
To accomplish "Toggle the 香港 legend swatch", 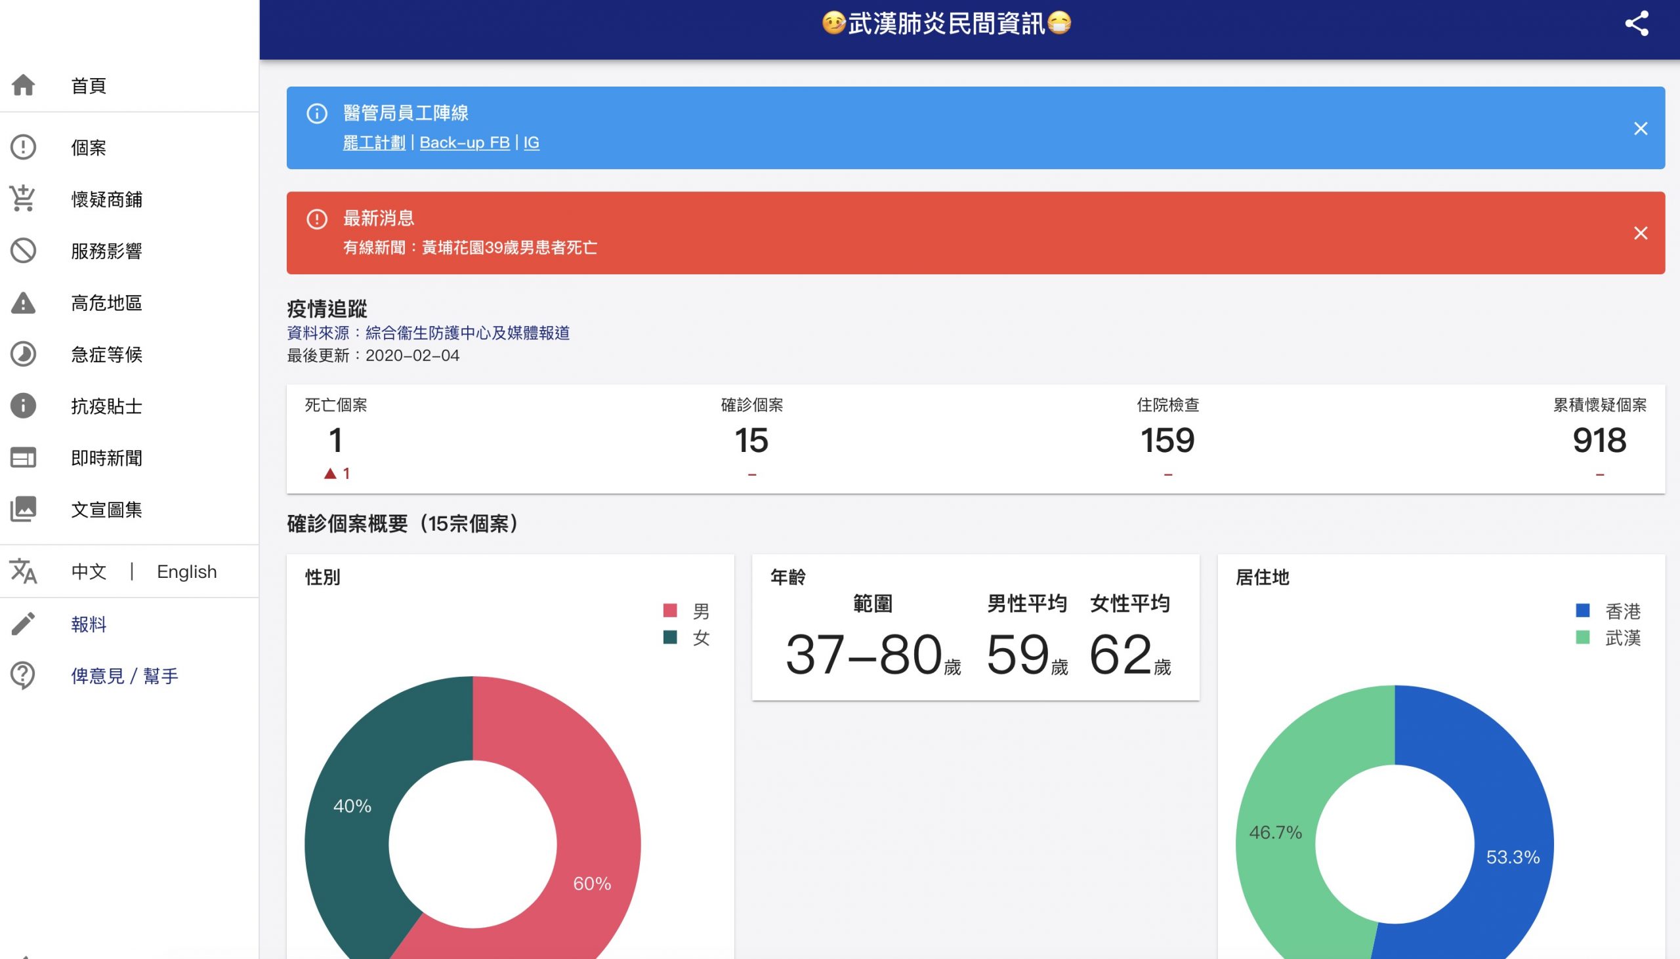I will [x=1582, y=611].
